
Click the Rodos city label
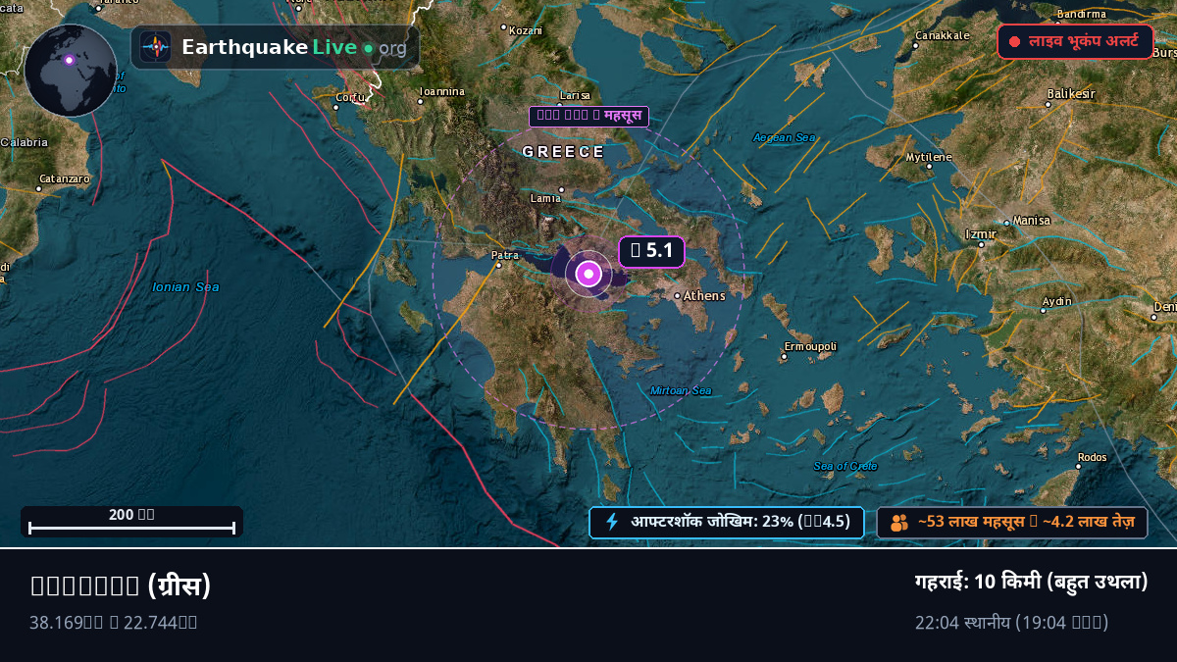tap(1092, 457)
